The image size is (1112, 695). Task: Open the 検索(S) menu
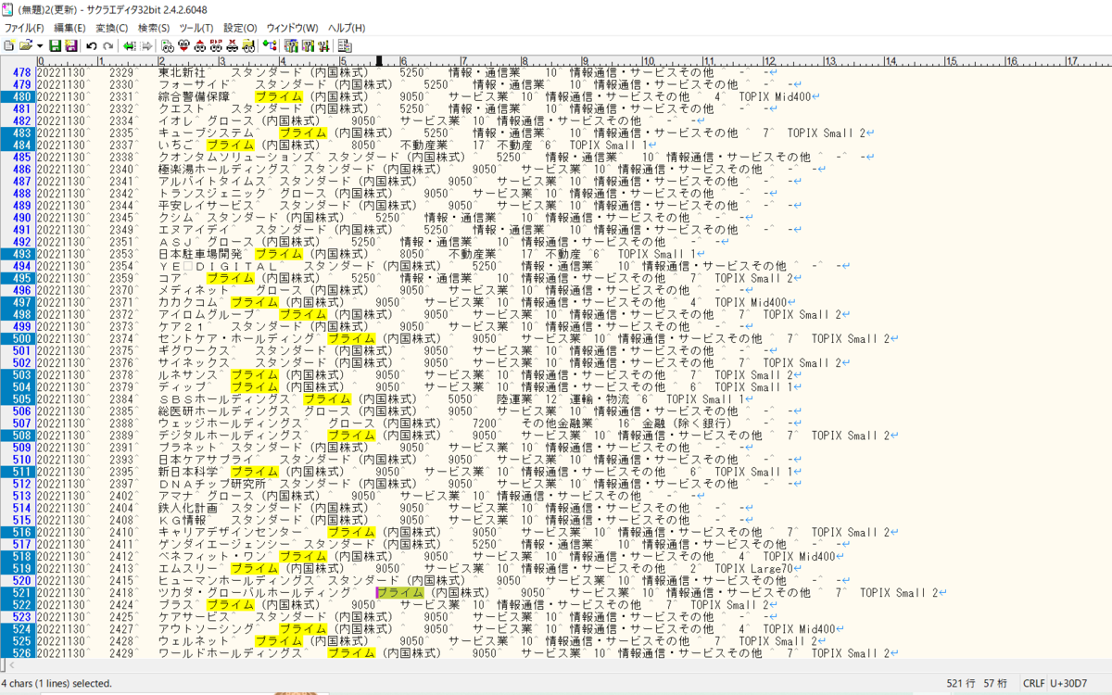(154, 28)
